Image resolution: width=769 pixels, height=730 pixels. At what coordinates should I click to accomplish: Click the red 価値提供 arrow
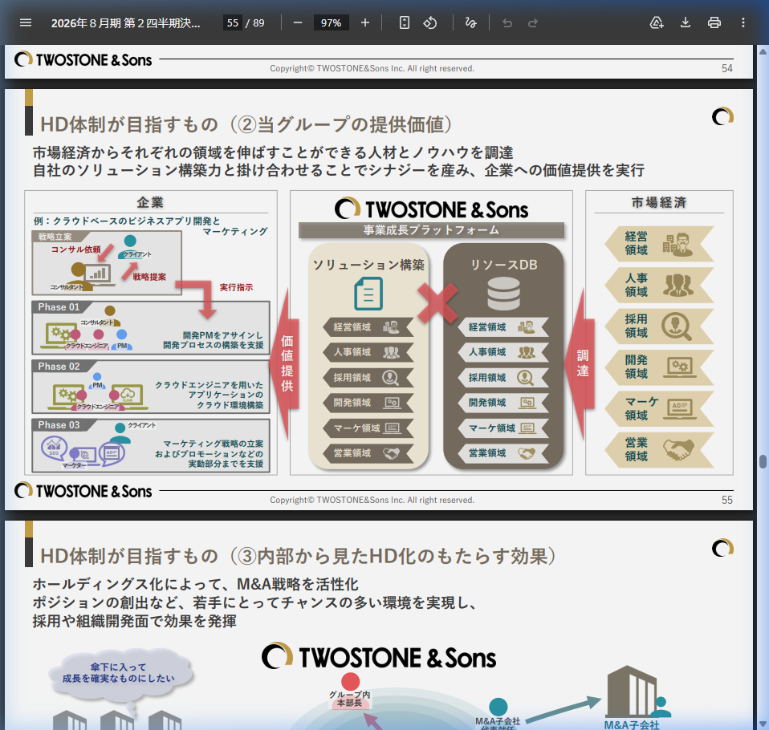click(x=285, y=363)
